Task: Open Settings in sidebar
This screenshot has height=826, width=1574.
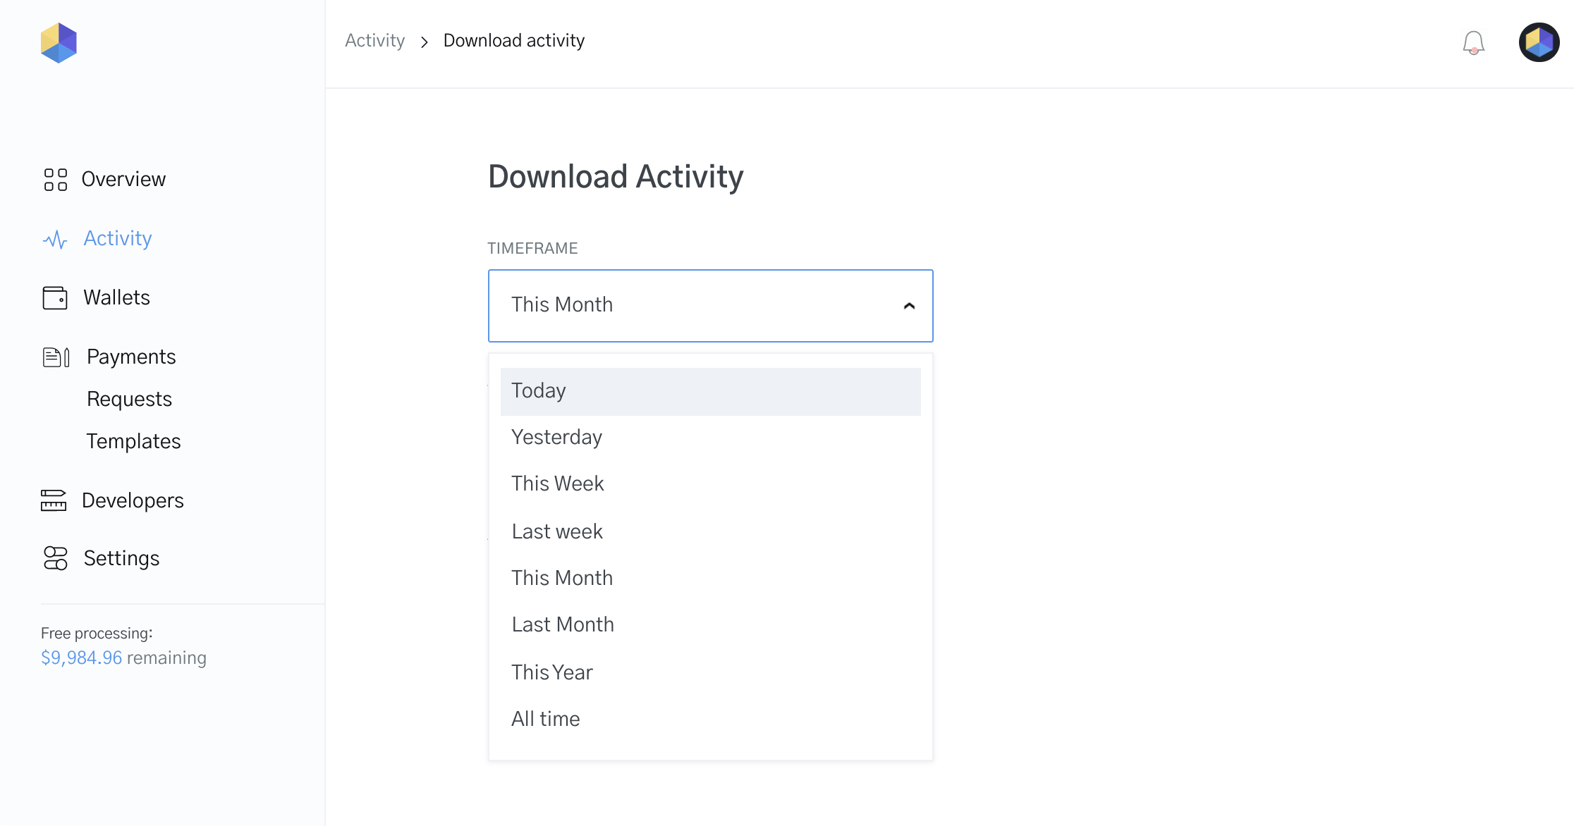Action: tap(121, 558)
